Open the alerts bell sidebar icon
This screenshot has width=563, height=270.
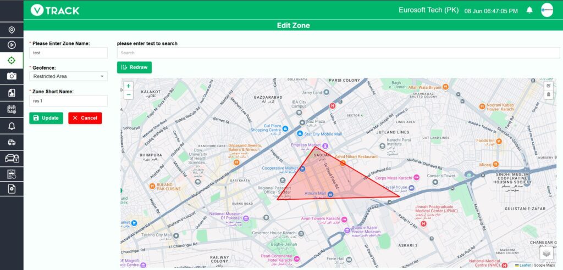point(12,126)
